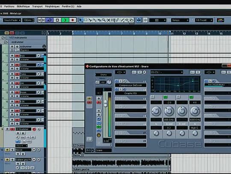Screen dimensions: 231x174
Task: Open channel settings (e) for Snare track
Action: point(38,65)
